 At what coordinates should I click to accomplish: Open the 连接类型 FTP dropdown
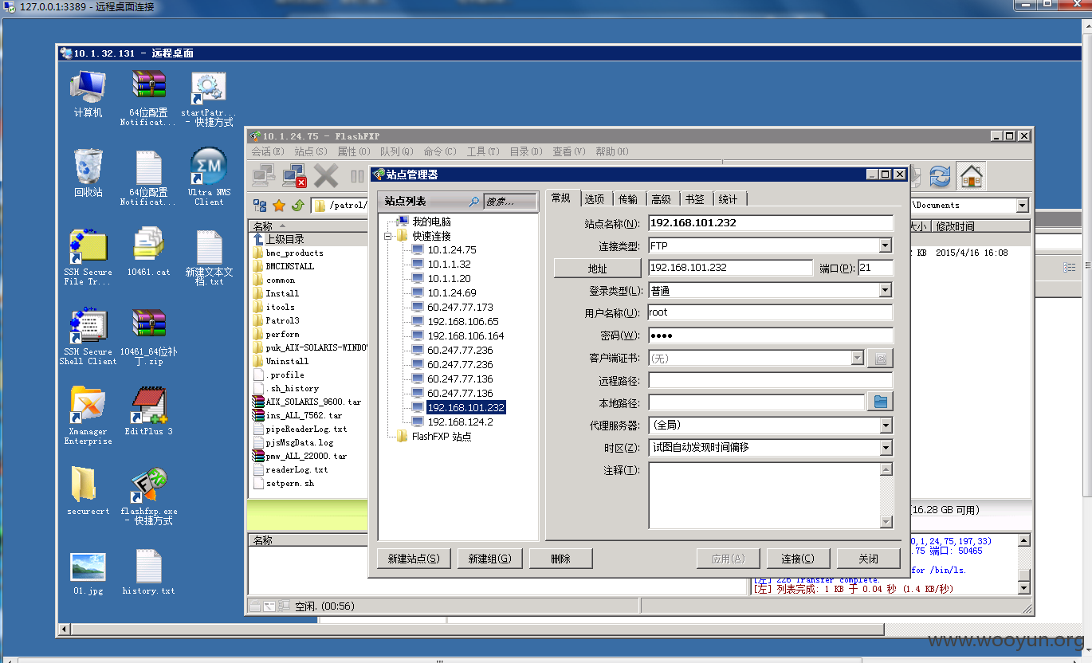(885, 245)
